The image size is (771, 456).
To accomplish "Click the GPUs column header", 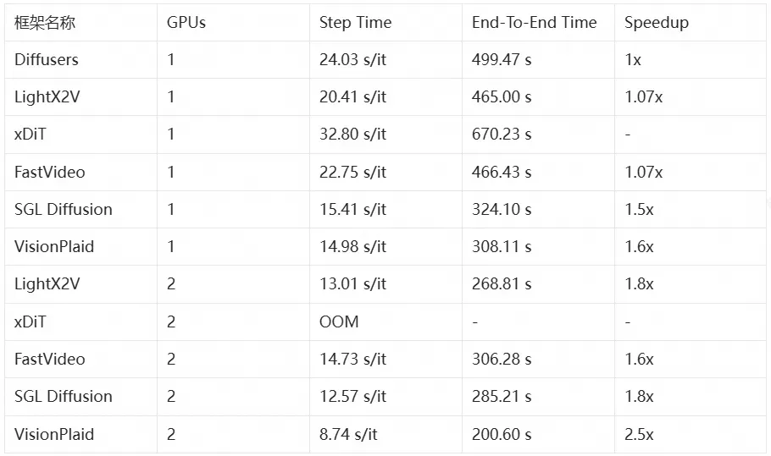I will pyautogui.click(x=186, y=23).
